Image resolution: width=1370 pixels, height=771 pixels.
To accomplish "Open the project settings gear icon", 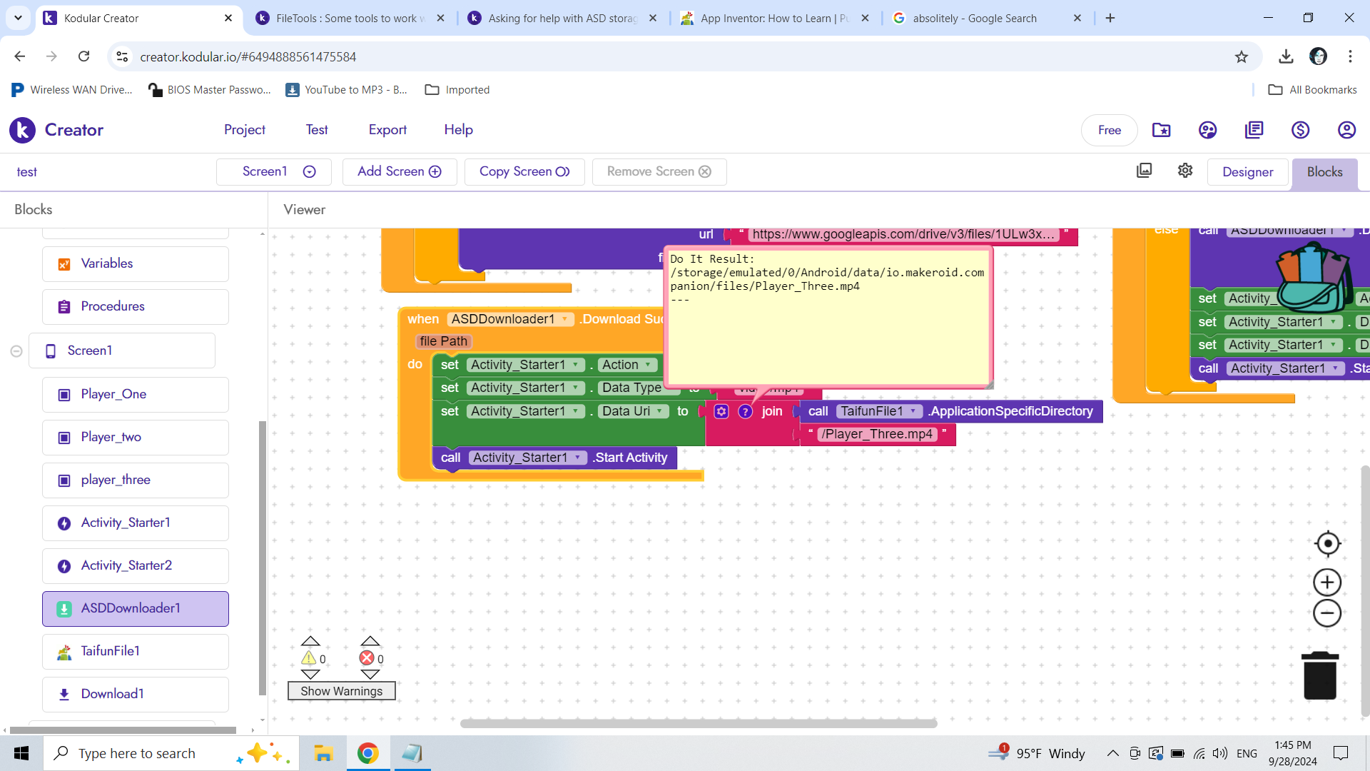I will 1185,171.
